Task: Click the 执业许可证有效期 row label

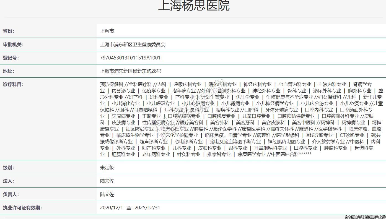Action: pos(22,208)
